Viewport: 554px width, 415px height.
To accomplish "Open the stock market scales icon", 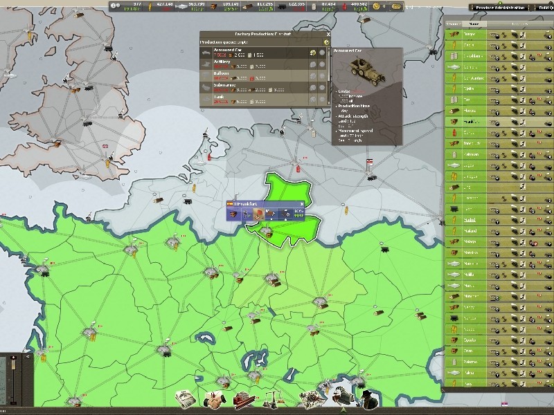I will click(x=274, y=400).
